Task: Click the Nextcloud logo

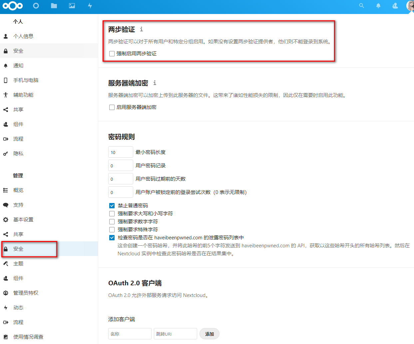Action: [13, 6]
